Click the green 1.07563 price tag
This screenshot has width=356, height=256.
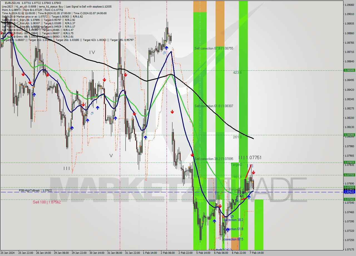349,200
